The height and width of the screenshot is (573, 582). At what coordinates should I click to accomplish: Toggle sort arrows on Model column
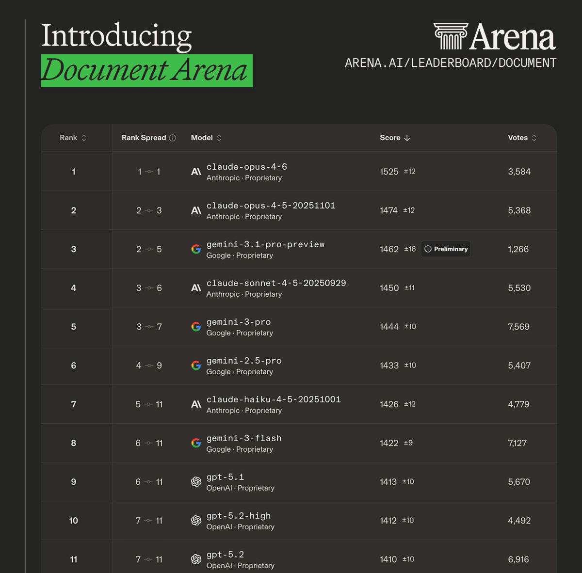point(219,138)
